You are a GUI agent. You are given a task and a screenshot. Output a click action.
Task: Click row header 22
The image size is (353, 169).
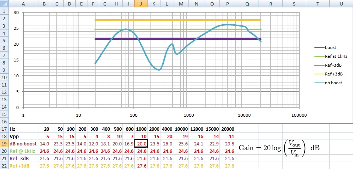pos(4,166)
